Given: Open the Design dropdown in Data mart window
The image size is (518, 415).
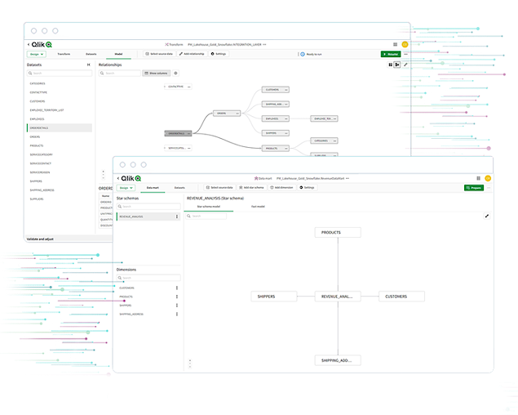Looking at the screenshot, I should (x=126, y=187).
